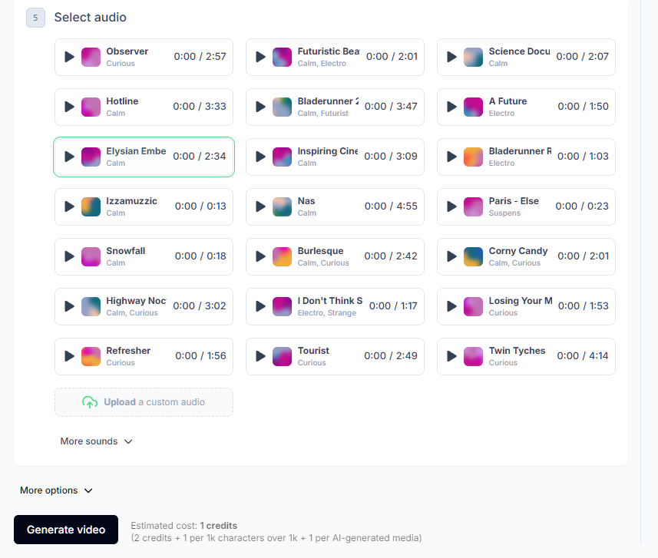Viewport: 658px width, 558px height.
Task: Click the Corny Candy cover art
Action: pos(474,256)
